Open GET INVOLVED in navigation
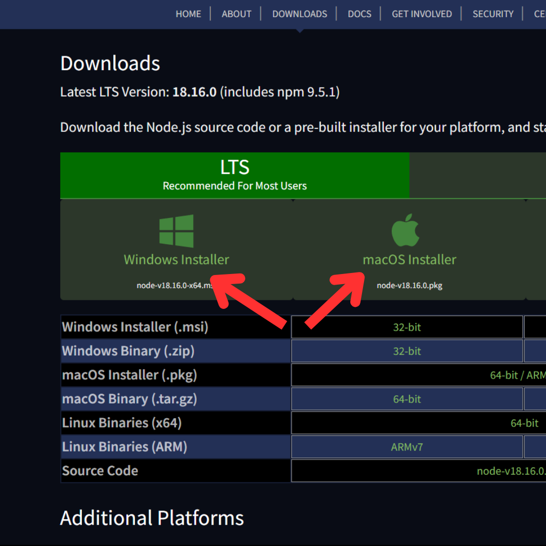This screenshot has height=546, width=546. tap(422, 14)
